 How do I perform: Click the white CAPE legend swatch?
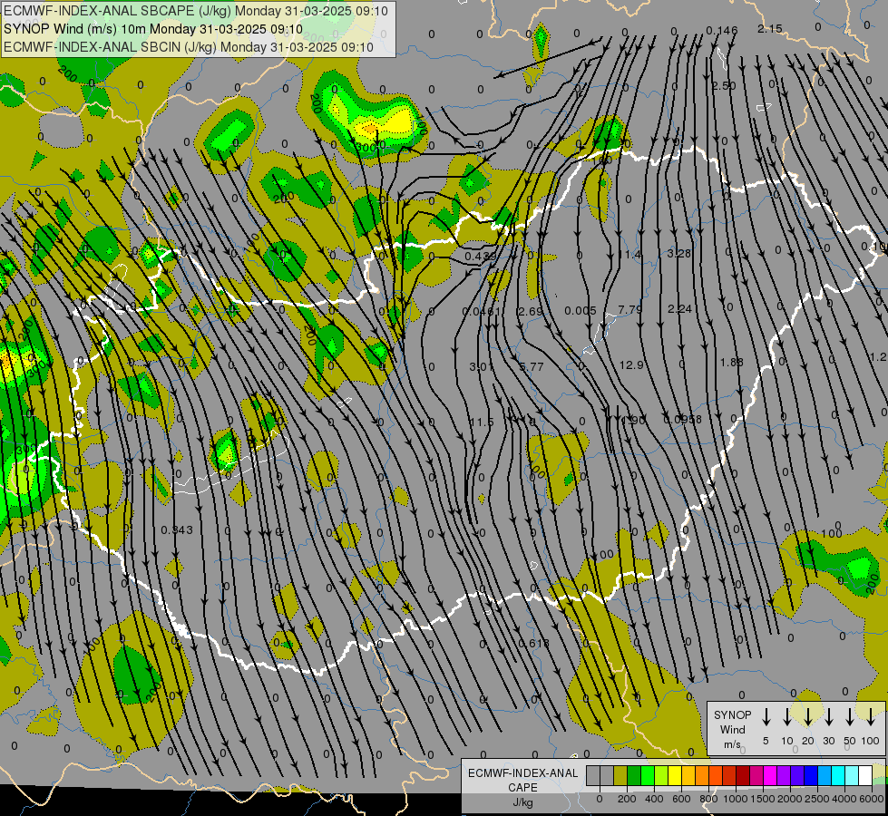(x=864, y=775)
